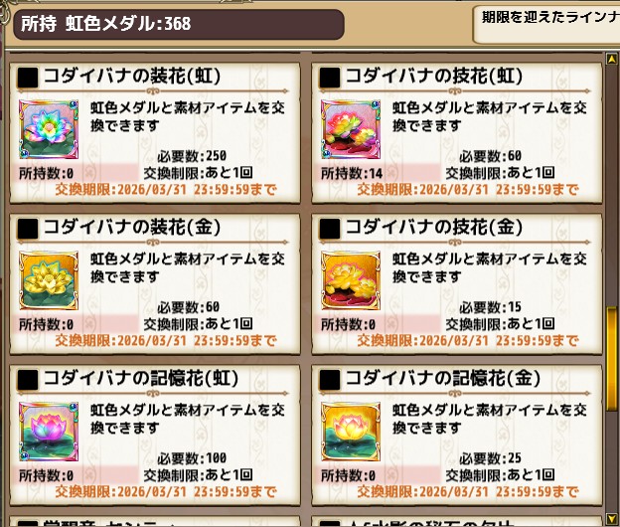Toggle the black box next to コダイバナの記憶花(金)
620x527 pixels.
pos(330,380)
